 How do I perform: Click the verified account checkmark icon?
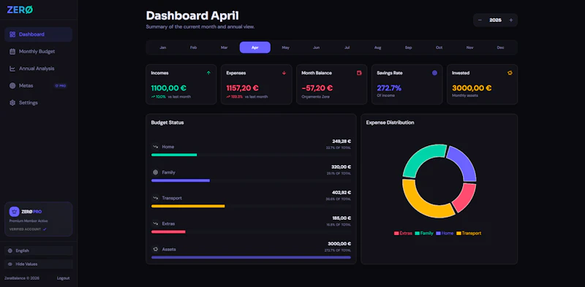(x=45, y=229)
